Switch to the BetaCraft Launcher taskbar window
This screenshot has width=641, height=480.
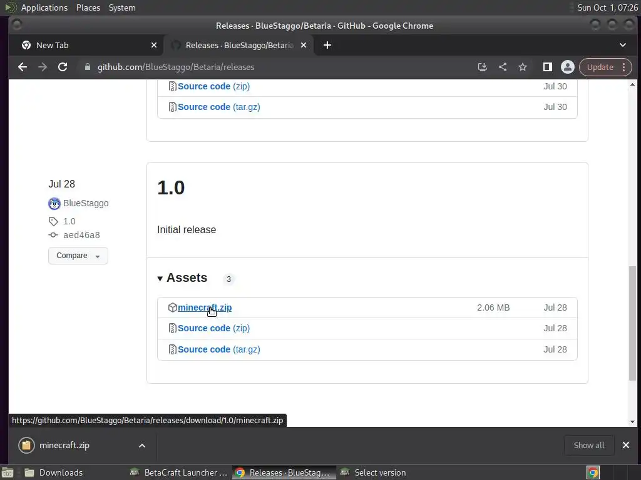click(178, 472)
